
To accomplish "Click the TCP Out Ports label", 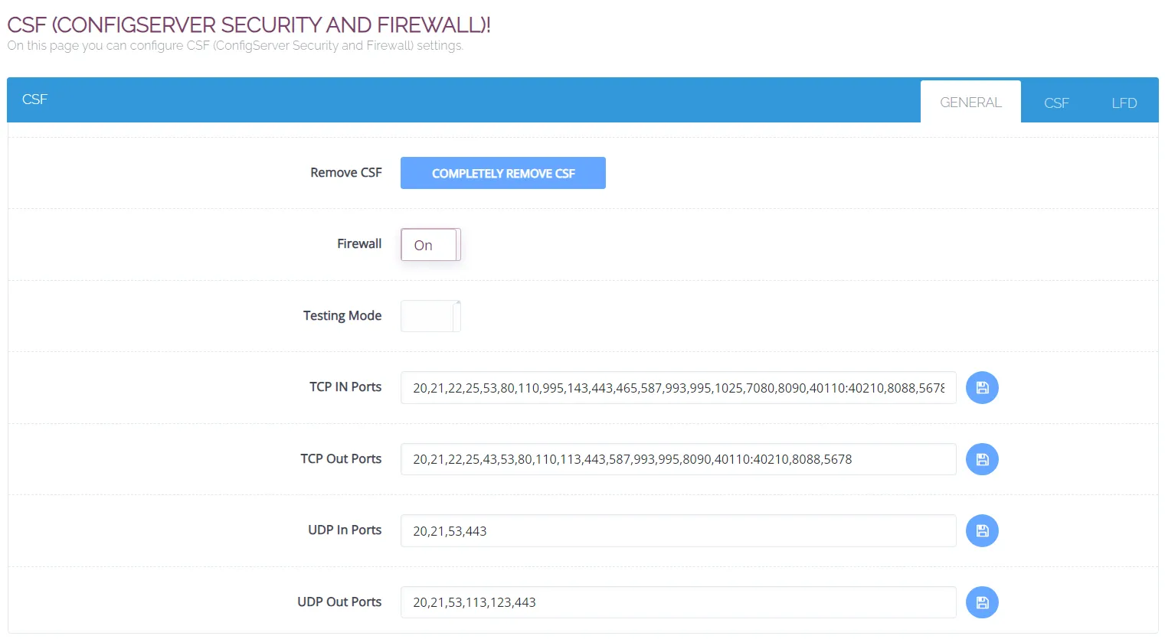I will [341, 458].
